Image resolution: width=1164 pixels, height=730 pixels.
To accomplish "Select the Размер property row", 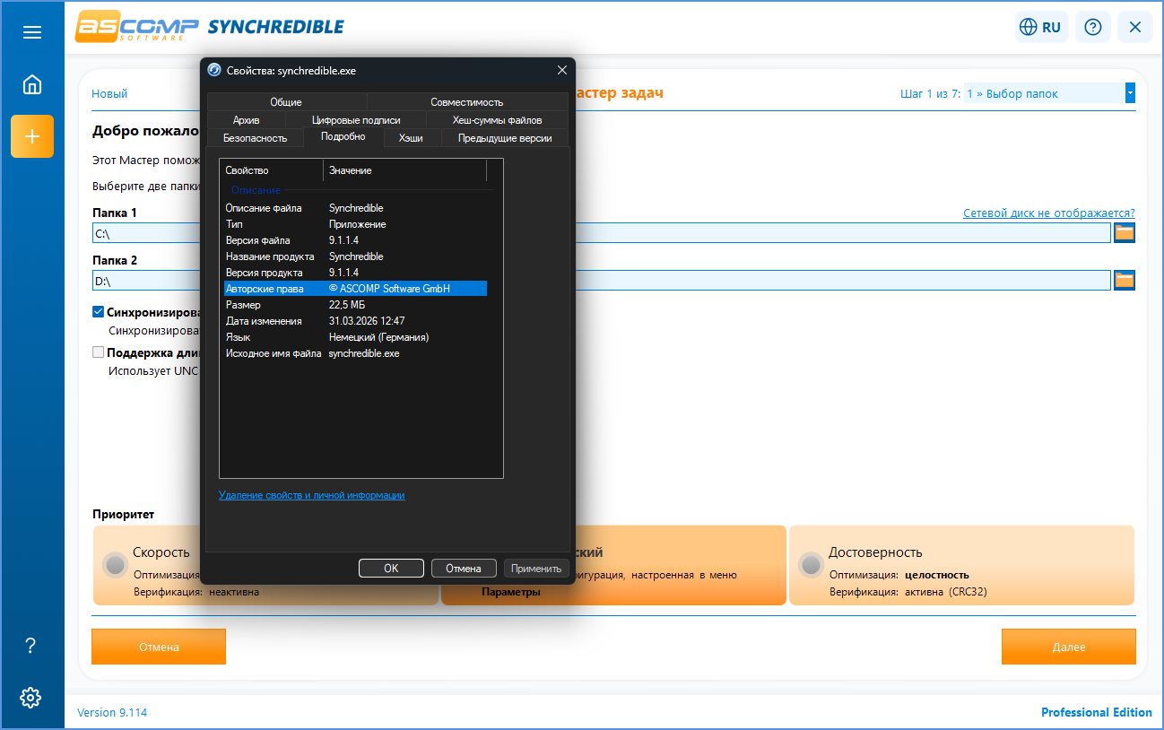I will tap(355, 305).
